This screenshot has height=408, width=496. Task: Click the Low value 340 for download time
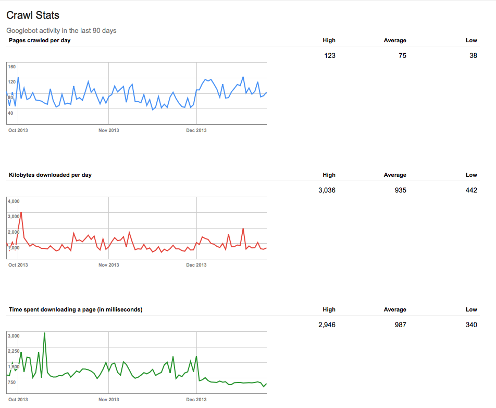point(471,325)
